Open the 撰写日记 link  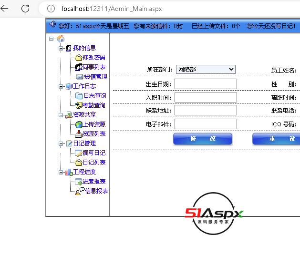[94, 153]
